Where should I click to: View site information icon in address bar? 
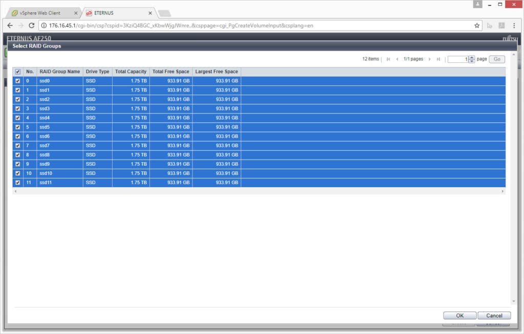click(44, 26)
